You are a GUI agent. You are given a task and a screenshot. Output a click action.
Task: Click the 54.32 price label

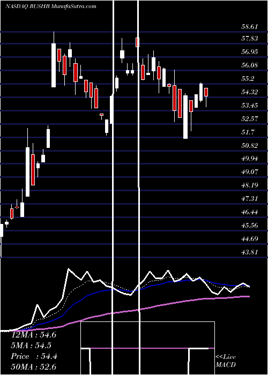(249, 92)
